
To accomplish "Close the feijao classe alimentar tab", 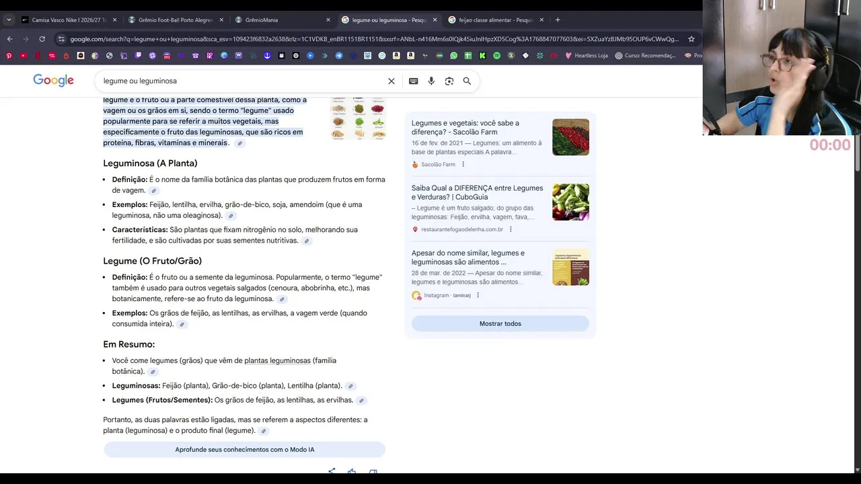I will click(x=541, y=19).
